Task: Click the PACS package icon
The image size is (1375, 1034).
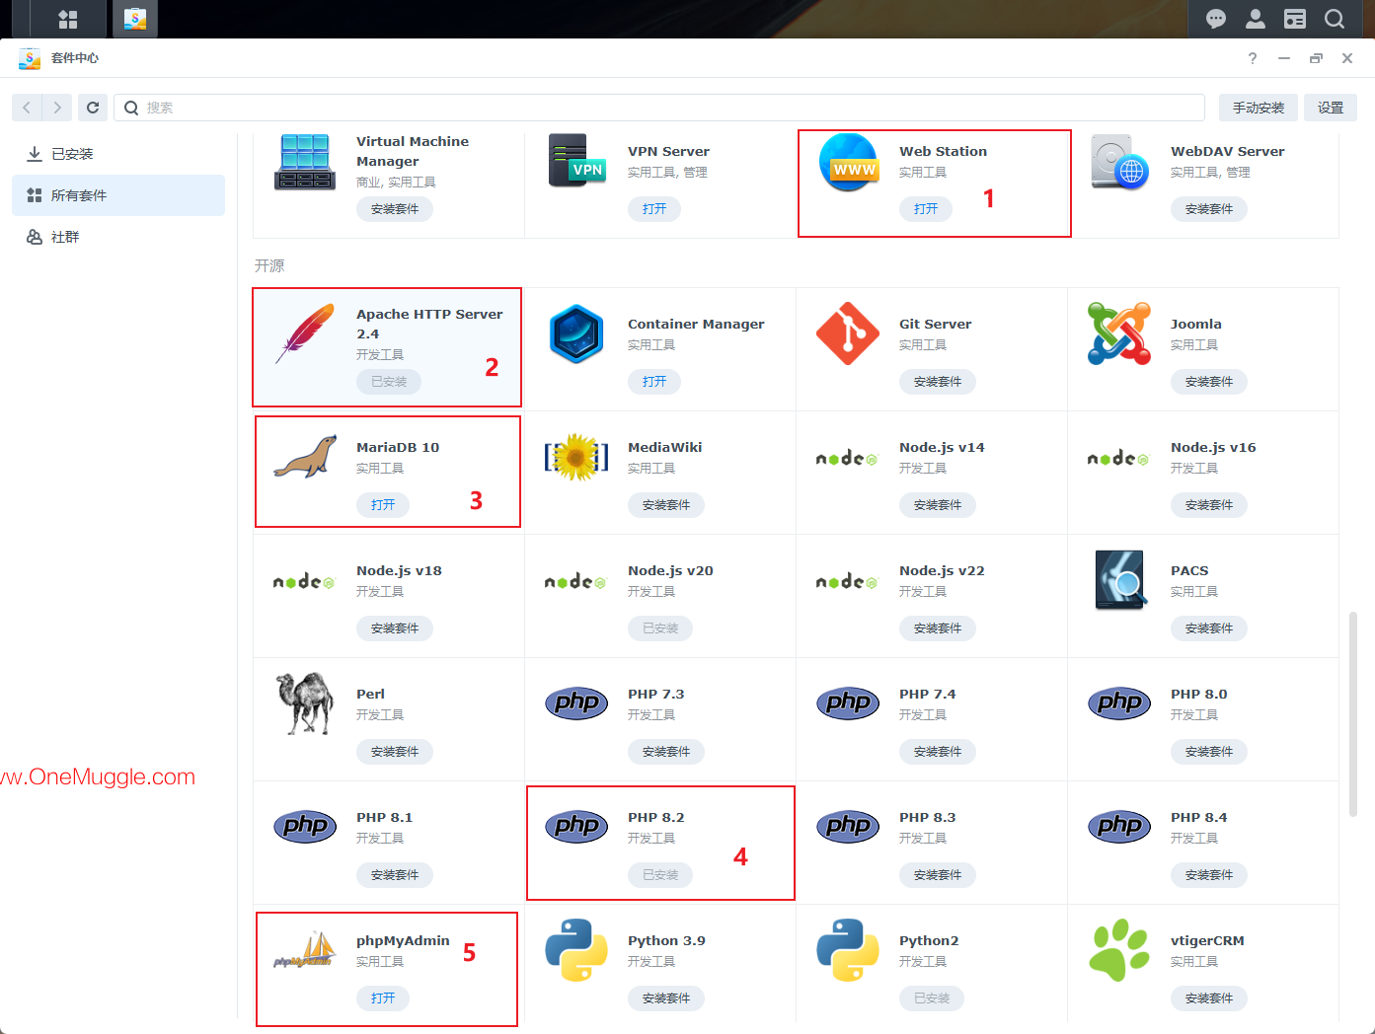Action: coord(1119,580)
